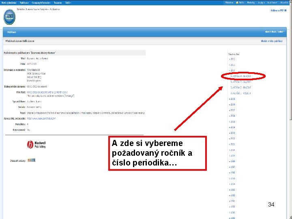
Task: Open Sv. 63 Čís. 3 Aug 2010 issue
Action: 240,82
